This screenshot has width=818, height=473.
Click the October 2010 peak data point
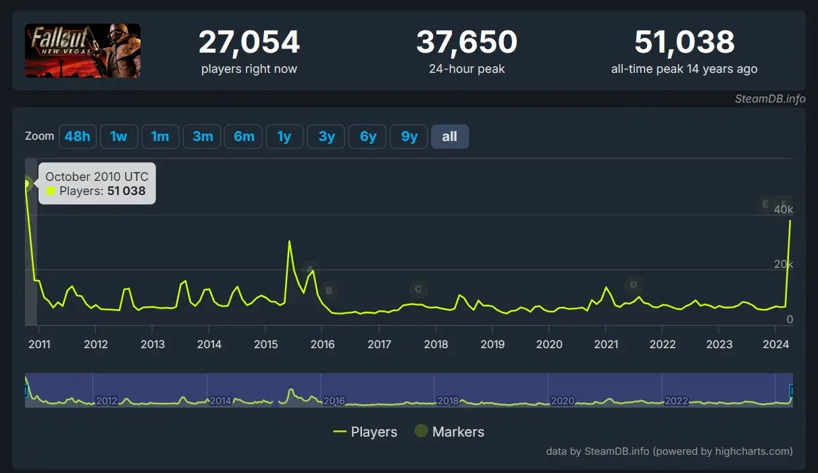27,183
